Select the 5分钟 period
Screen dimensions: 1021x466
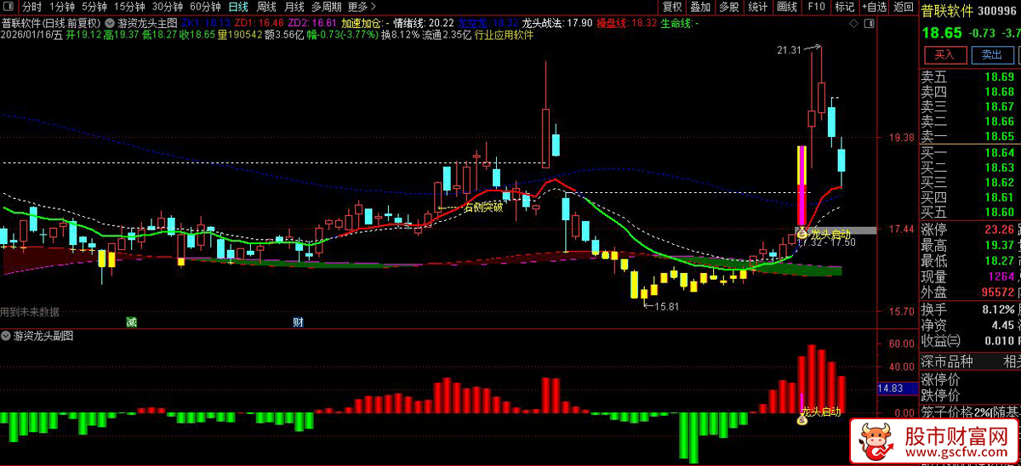[x=94, y=7]
